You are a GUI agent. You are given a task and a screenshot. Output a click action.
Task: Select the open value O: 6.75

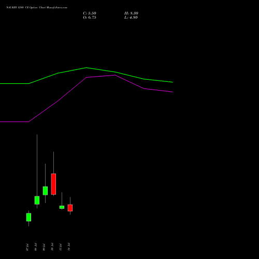90,18
